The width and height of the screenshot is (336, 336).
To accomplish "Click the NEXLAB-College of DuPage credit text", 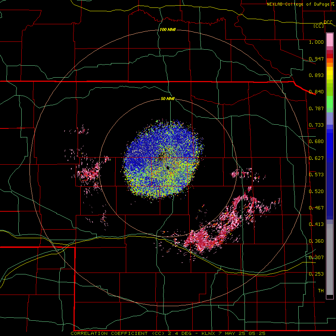I will point(298,4).
